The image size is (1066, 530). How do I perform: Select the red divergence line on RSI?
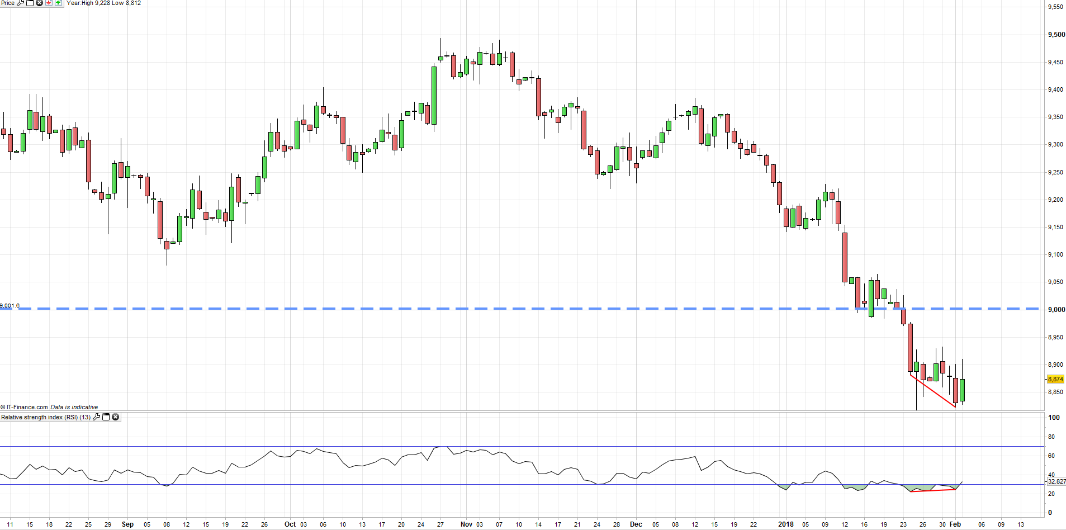tap(933, 490)
